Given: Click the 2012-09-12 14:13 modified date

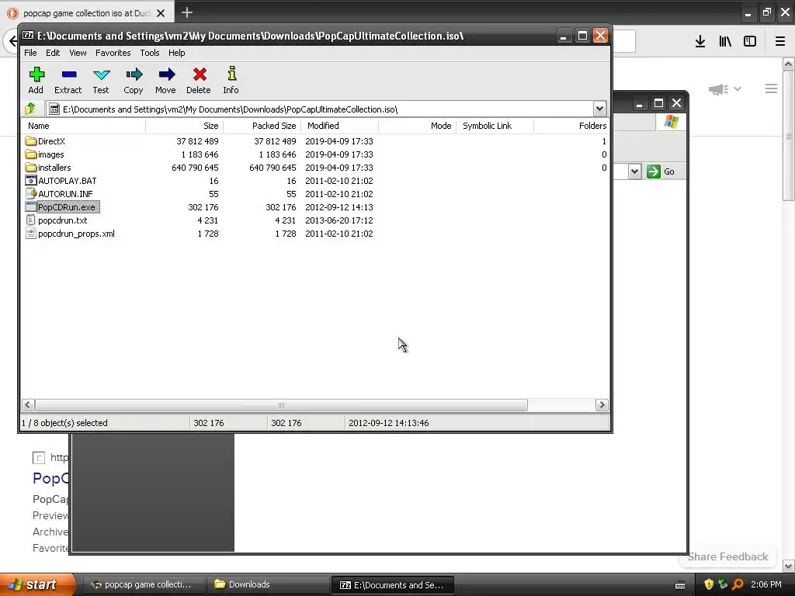Looking at the screenshot, I should (x=339, y=206).
